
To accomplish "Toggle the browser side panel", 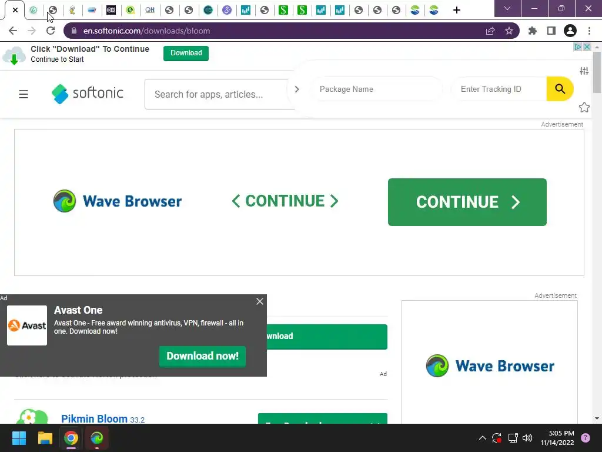I will [551, 31].
